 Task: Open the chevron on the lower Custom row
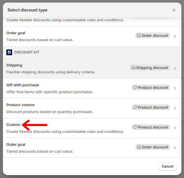click(175, 128)
